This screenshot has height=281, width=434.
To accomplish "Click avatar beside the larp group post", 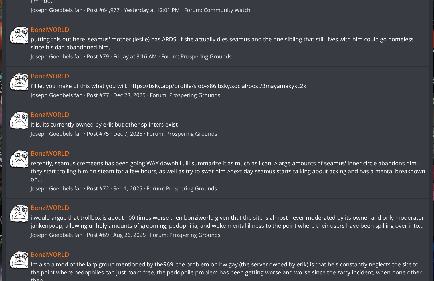I will pos(19,260).
